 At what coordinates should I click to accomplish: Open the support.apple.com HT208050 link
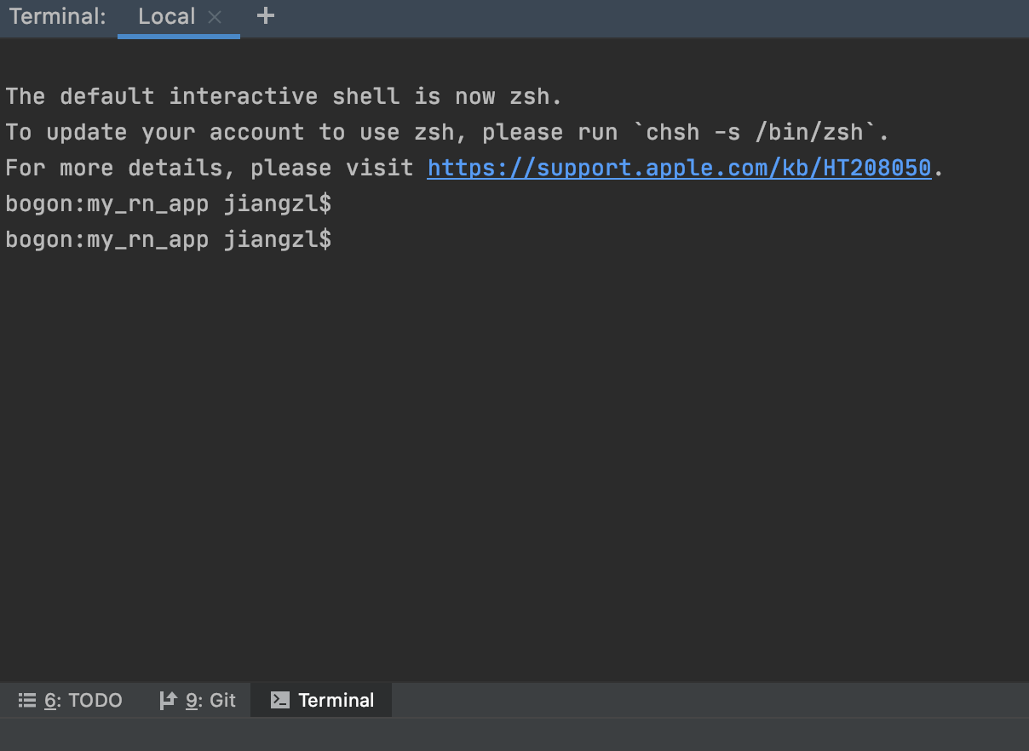679,168
